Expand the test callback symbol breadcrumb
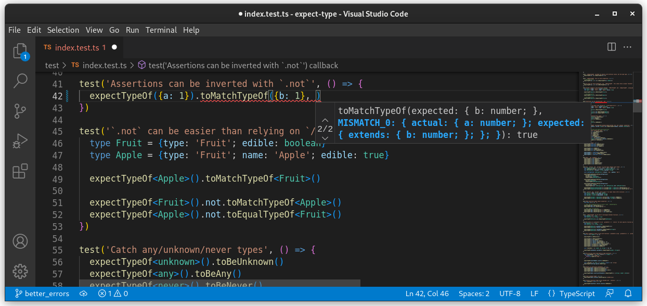 click(238, 65)
